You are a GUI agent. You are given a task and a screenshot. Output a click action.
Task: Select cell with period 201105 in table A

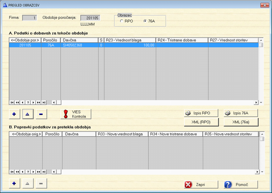[x=25, y=45]
